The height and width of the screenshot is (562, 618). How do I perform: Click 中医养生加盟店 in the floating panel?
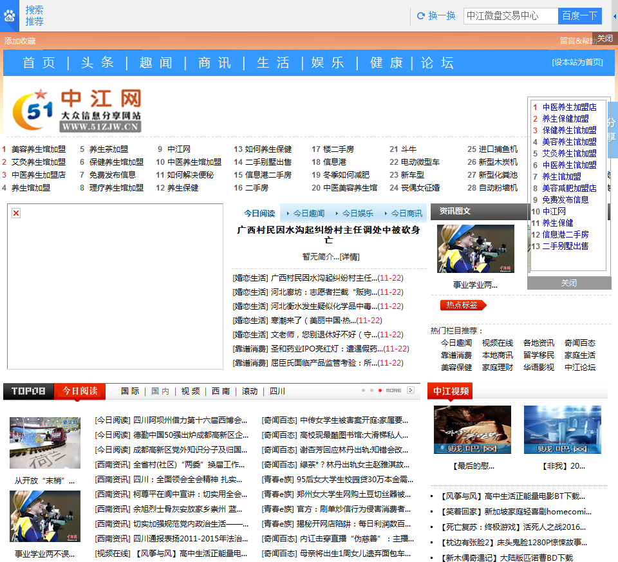(570, 108)
